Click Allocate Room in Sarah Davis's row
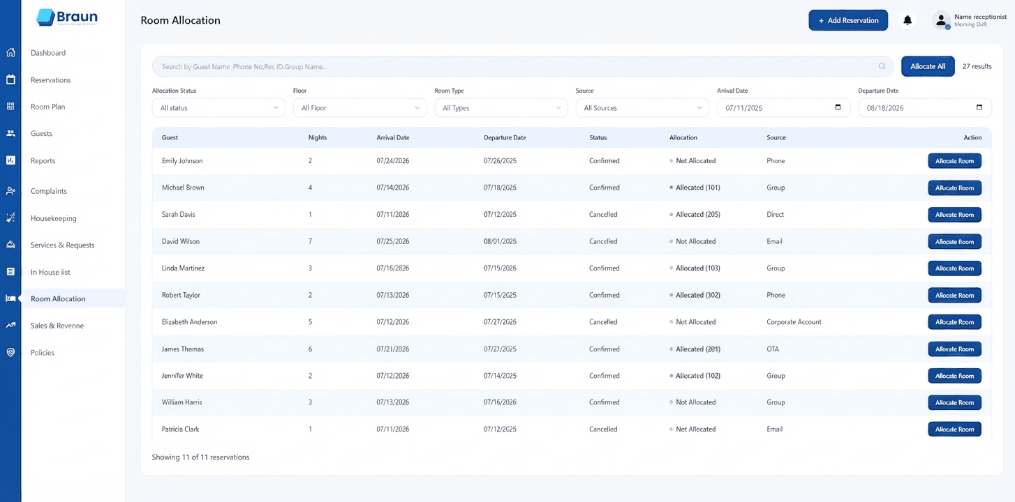1015x502 pixels. click(954, 215)
